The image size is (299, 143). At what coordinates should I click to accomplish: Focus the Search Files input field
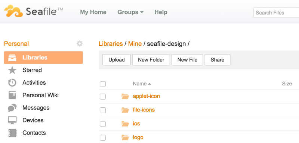tap(276, 13)
